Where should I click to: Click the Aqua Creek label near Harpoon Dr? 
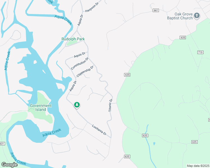[x=63, y=20]
